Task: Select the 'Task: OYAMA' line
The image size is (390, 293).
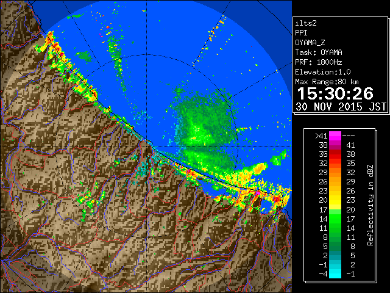Action: (319, 52)
